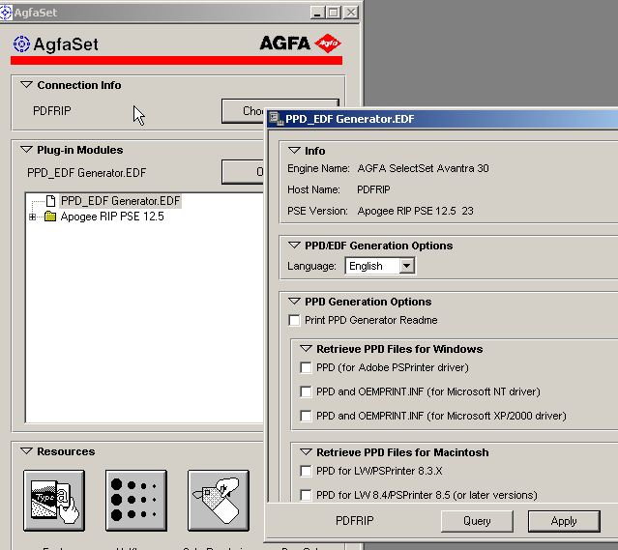The width and height of the screenshot is (618, 550).
Task: Open the Fonts resource icon
Action: (x=54, y=501)
